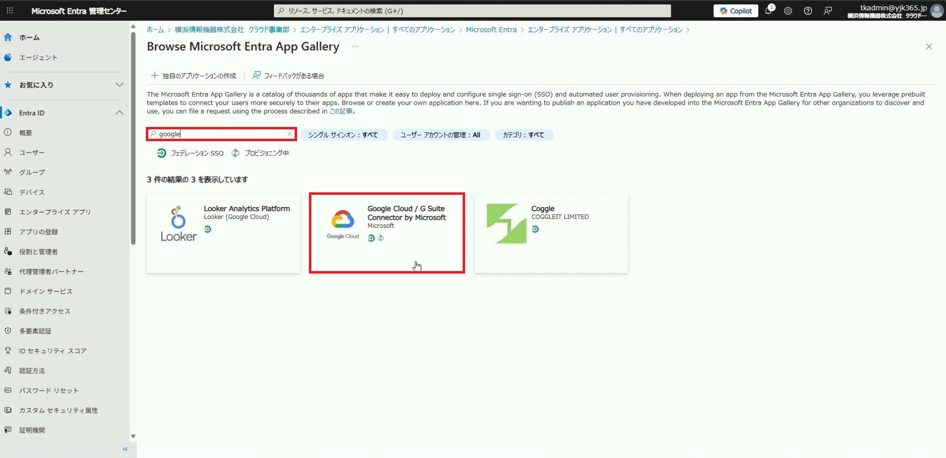This screenshot has width=946, height=458.
Task: Expand the お気に入り section
Action: 119,85
